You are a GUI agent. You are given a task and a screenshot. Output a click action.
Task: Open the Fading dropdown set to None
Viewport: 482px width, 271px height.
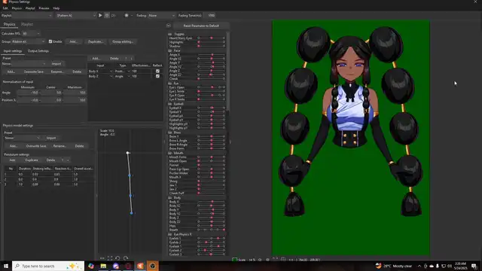point(162,15)
